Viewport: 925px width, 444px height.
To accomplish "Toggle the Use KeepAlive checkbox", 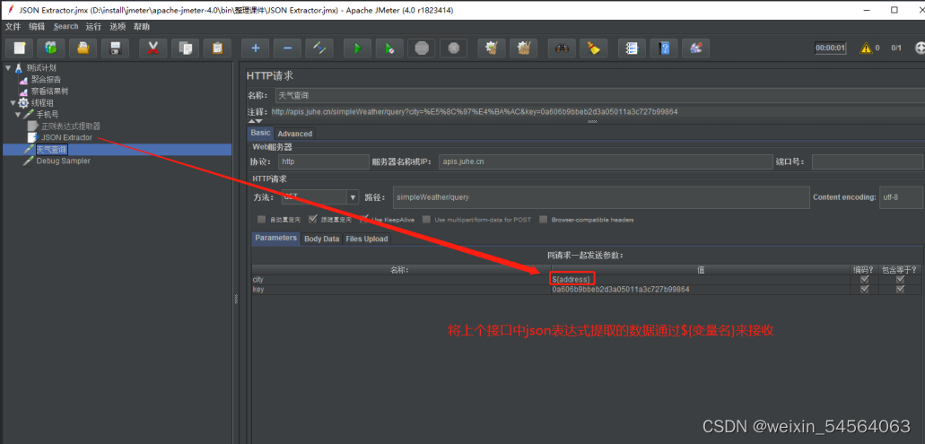I will [364, 220].
